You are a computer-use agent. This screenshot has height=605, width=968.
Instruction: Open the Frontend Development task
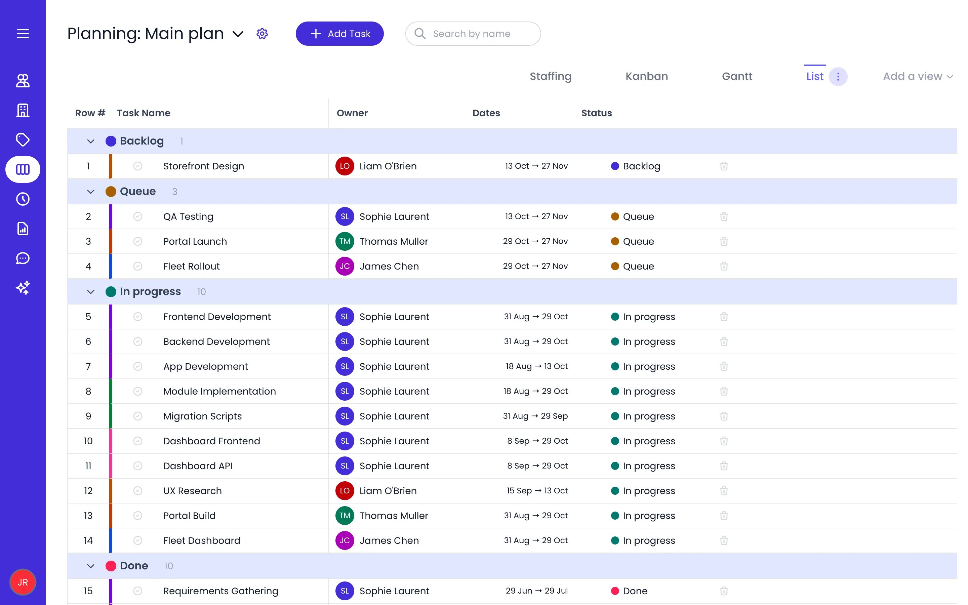coord(217,317)
